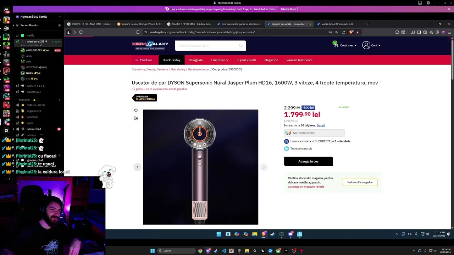
Task: Click Fii primul care evalueaza link
Action: (x=159, y=89)
